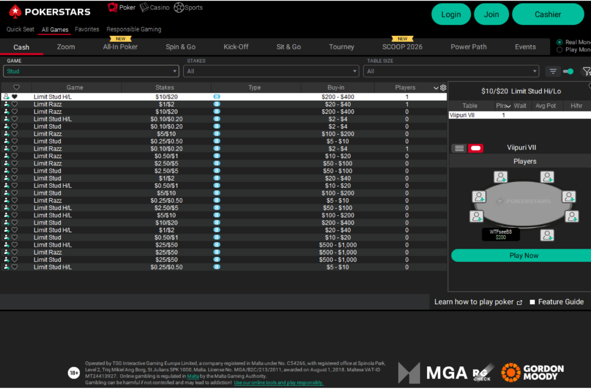
Task: Click seat icon for Limit Razz $5/$10
Action: point(6,134)
